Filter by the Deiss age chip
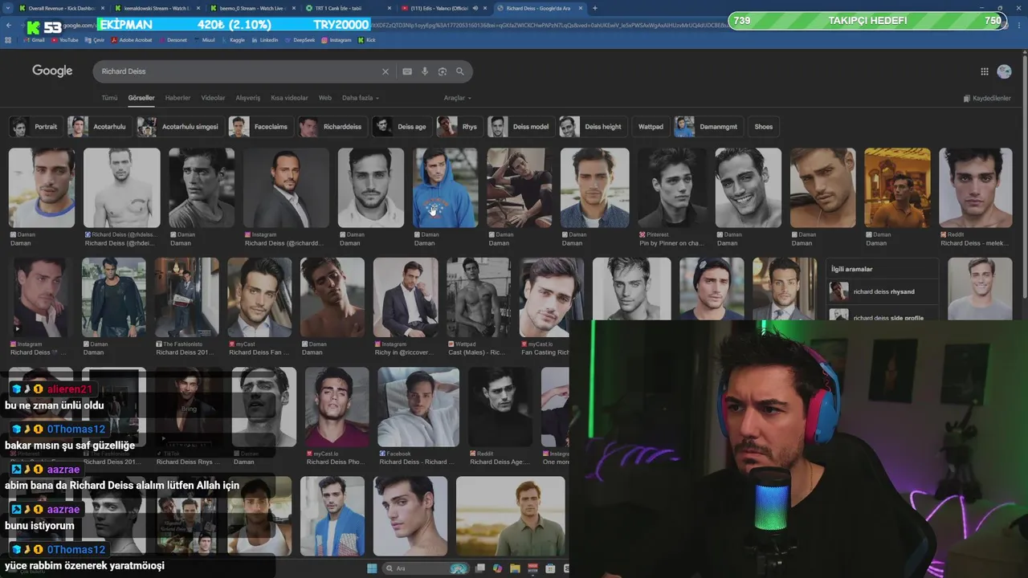 (x=402, y=127)
